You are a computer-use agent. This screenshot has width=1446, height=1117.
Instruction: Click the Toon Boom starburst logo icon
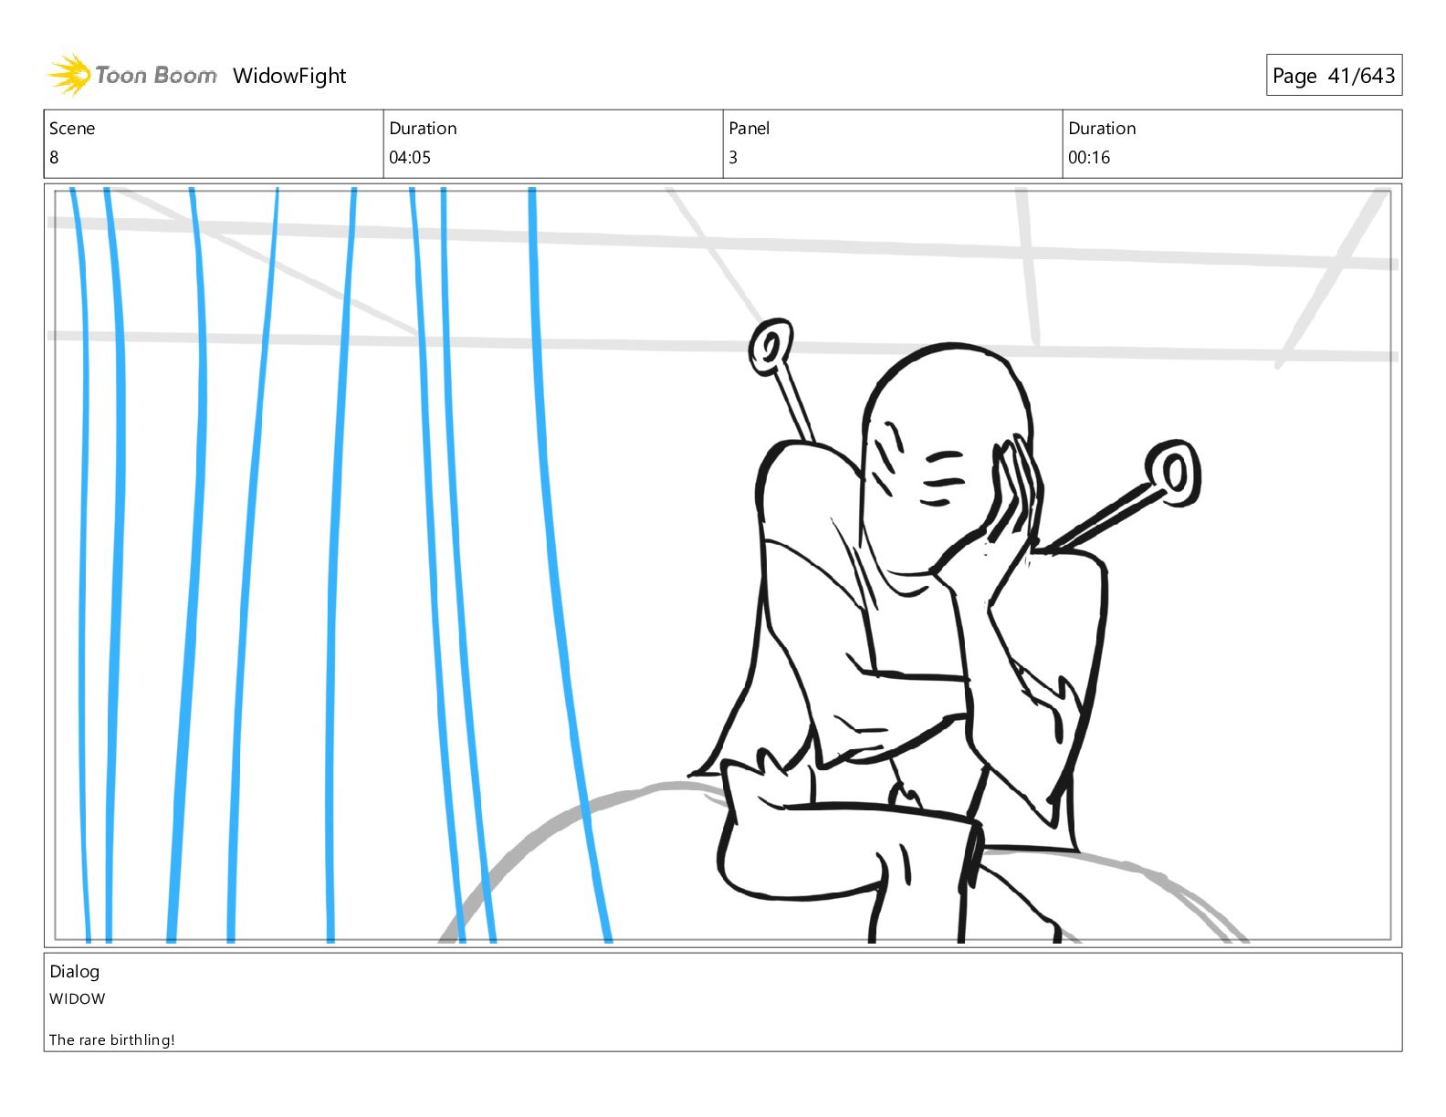[x=68, y=75]
